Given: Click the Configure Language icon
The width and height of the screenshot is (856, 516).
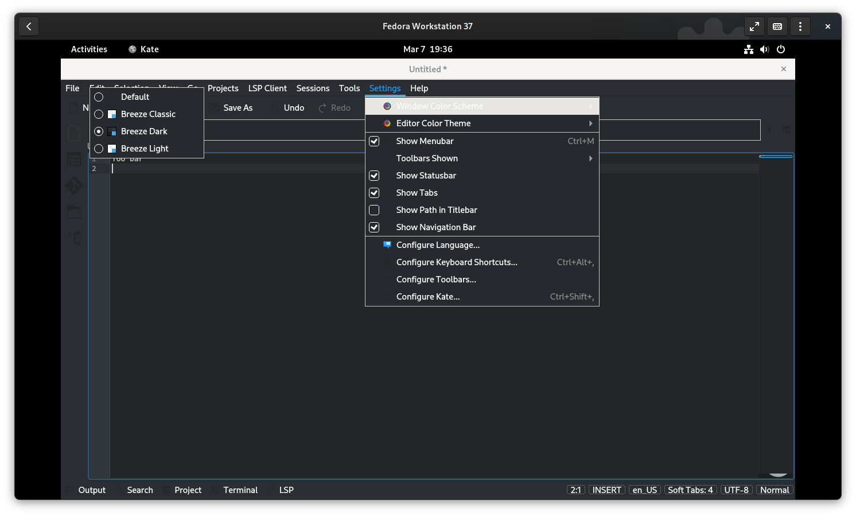Looking at the screenshot, I should [x=387, y=245].
